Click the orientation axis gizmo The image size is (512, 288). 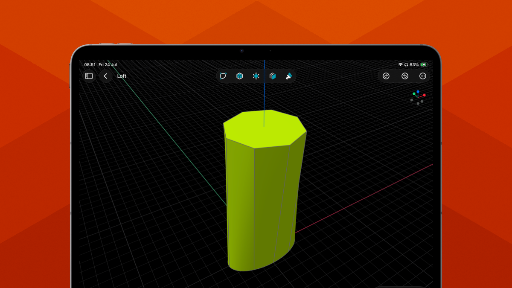click(x=418, y=98)
